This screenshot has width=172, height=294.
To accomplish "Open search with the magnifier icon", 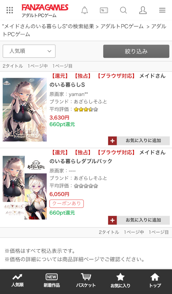I will click(x=123, y=10).
